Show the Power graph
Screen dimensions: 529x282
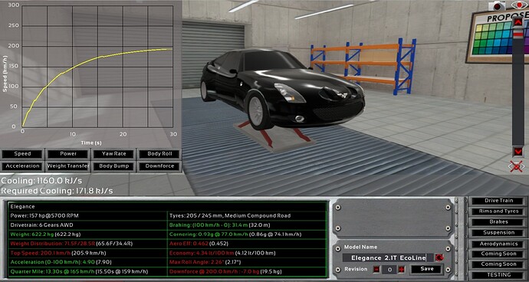(68, 154)
